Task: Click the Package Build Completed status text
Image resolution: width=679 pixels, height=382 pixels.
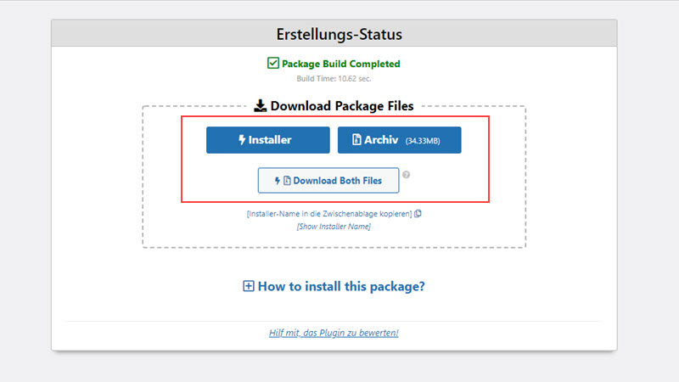Action: click(341, 64)
